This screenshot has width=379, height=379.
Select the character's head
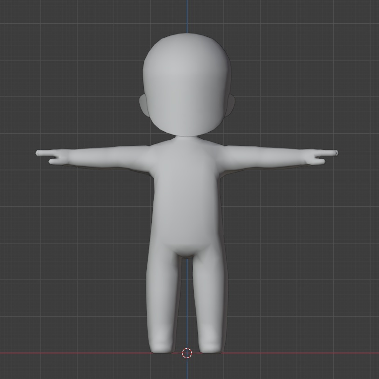pyautogui.click(x=188, y=85)
